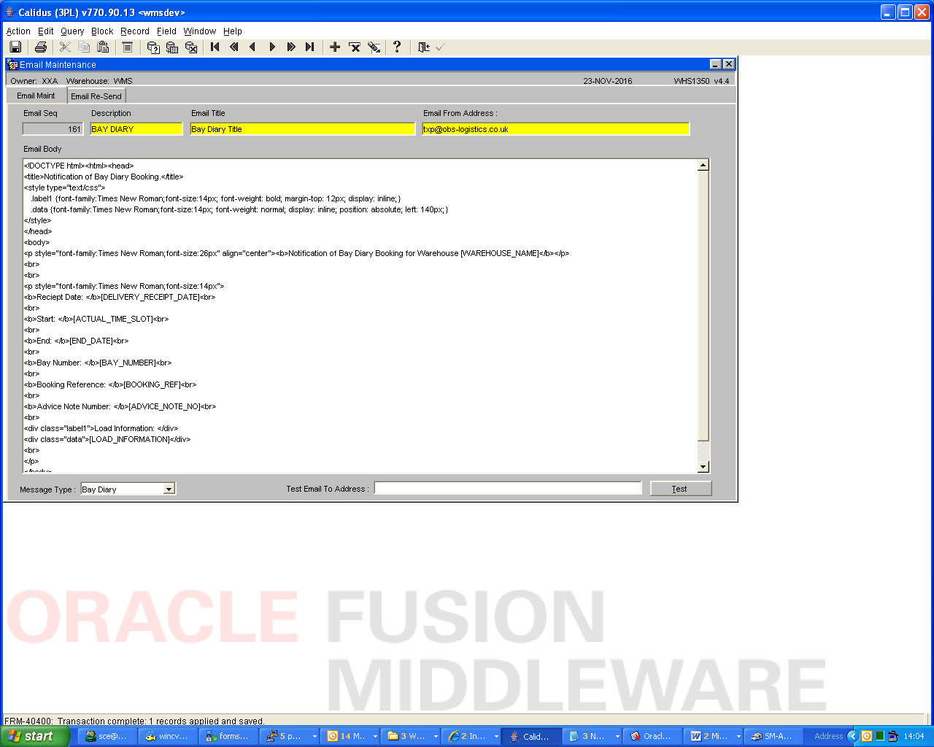The image size is (934, 747).
Task: Jump to the first record
Action: (x=215, y=47)
